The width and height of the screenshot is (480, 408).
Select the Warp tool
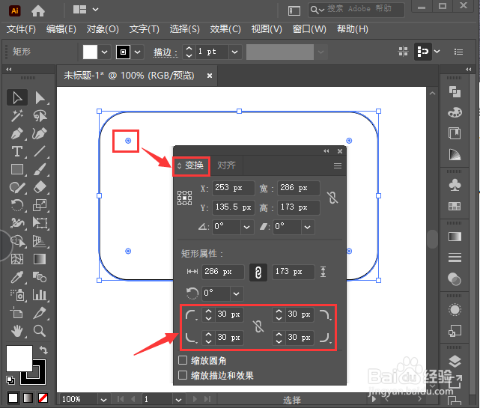pyautogui.click(x=17, y=223)
